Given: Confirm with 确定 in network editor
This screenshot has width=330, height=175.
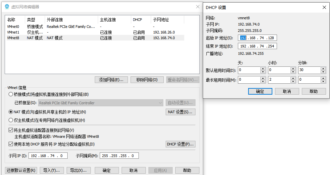Looking at the screenshot, I should [107, 170].
